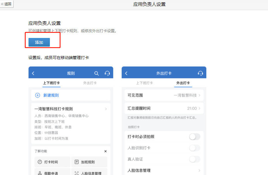Open 人脸信息管理 button in 了解功能

point(89,172)
